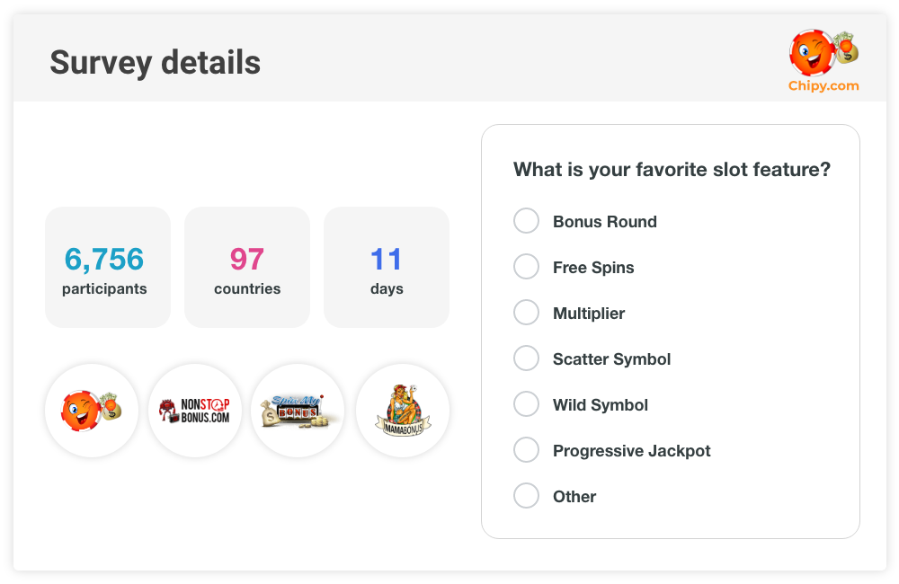The image size is (899, 584).
Task: Click the circular Chipy partner logo
Action: (x=91, y=411)
